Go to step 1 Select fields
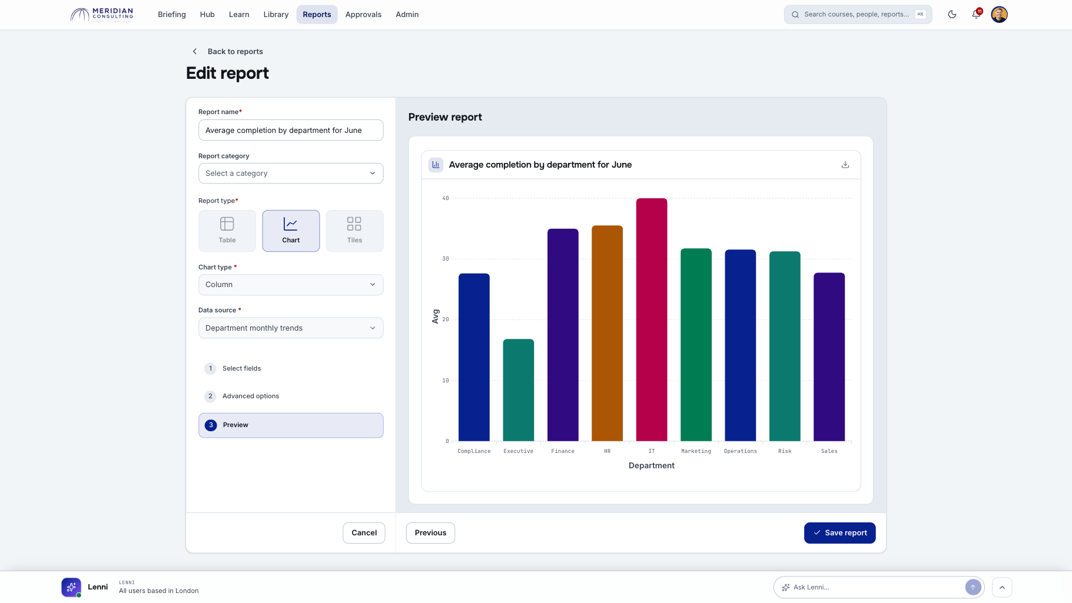 [x=291, y=368]
